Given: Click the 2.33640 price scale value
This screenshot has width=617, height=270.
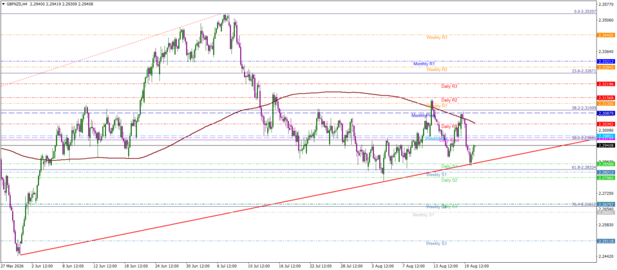Looking at the screenshot, I should click(606, 52).
